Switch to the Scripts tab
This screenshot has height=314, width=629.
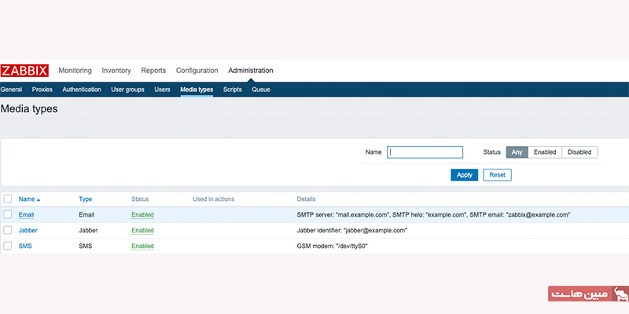pos(232,89)
